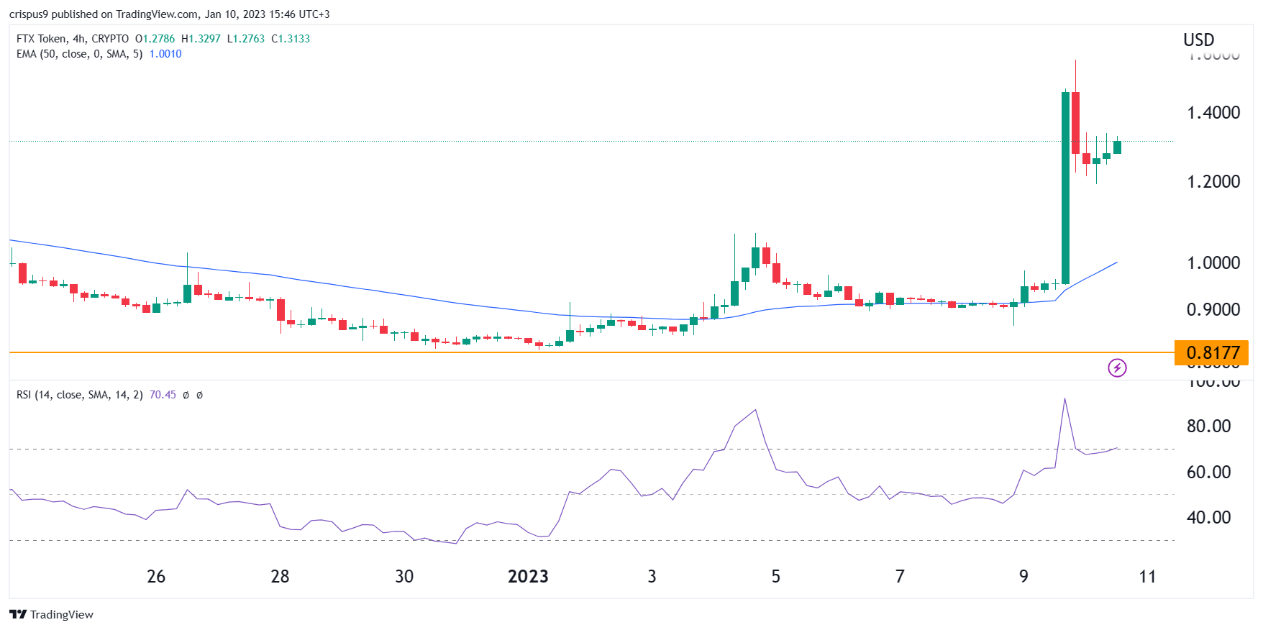Click the high price H1.3297 in the legend
Screen dimensions: 1263x630
click(x=201, y=39)
